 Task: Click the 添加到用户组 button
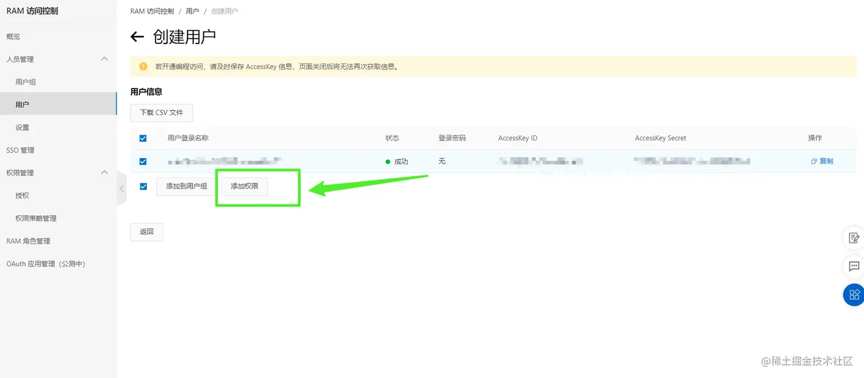186,186
